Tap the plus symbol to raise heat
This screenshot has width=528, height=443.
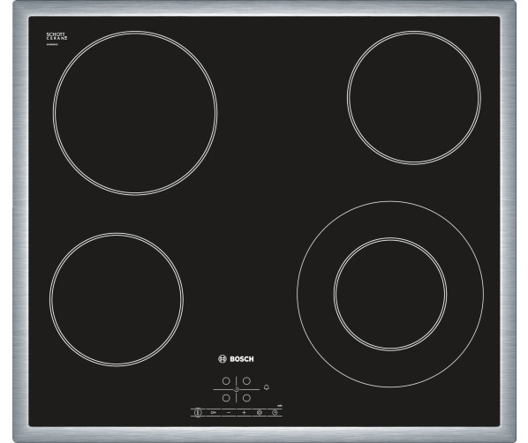[244, 412]
